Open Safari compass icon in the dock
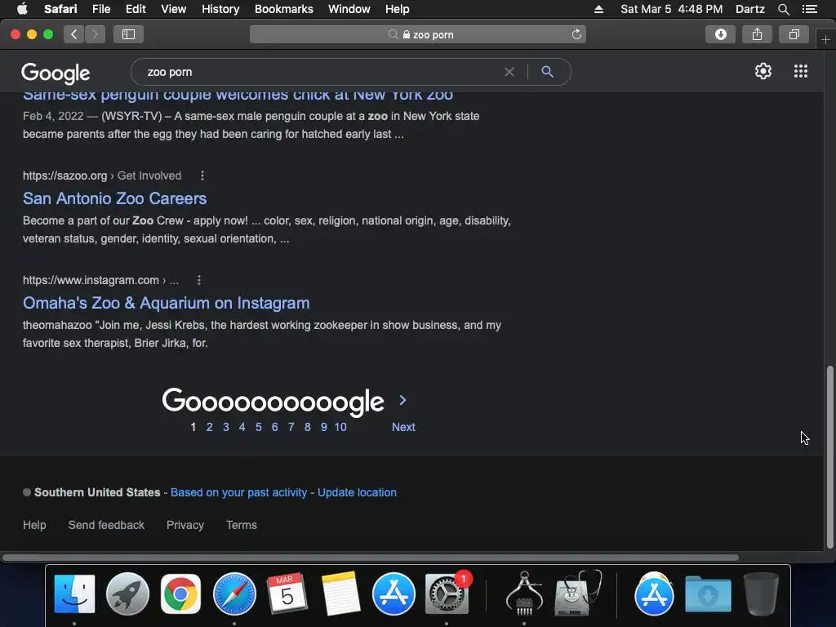836x627 pixels. pos(234,594)
